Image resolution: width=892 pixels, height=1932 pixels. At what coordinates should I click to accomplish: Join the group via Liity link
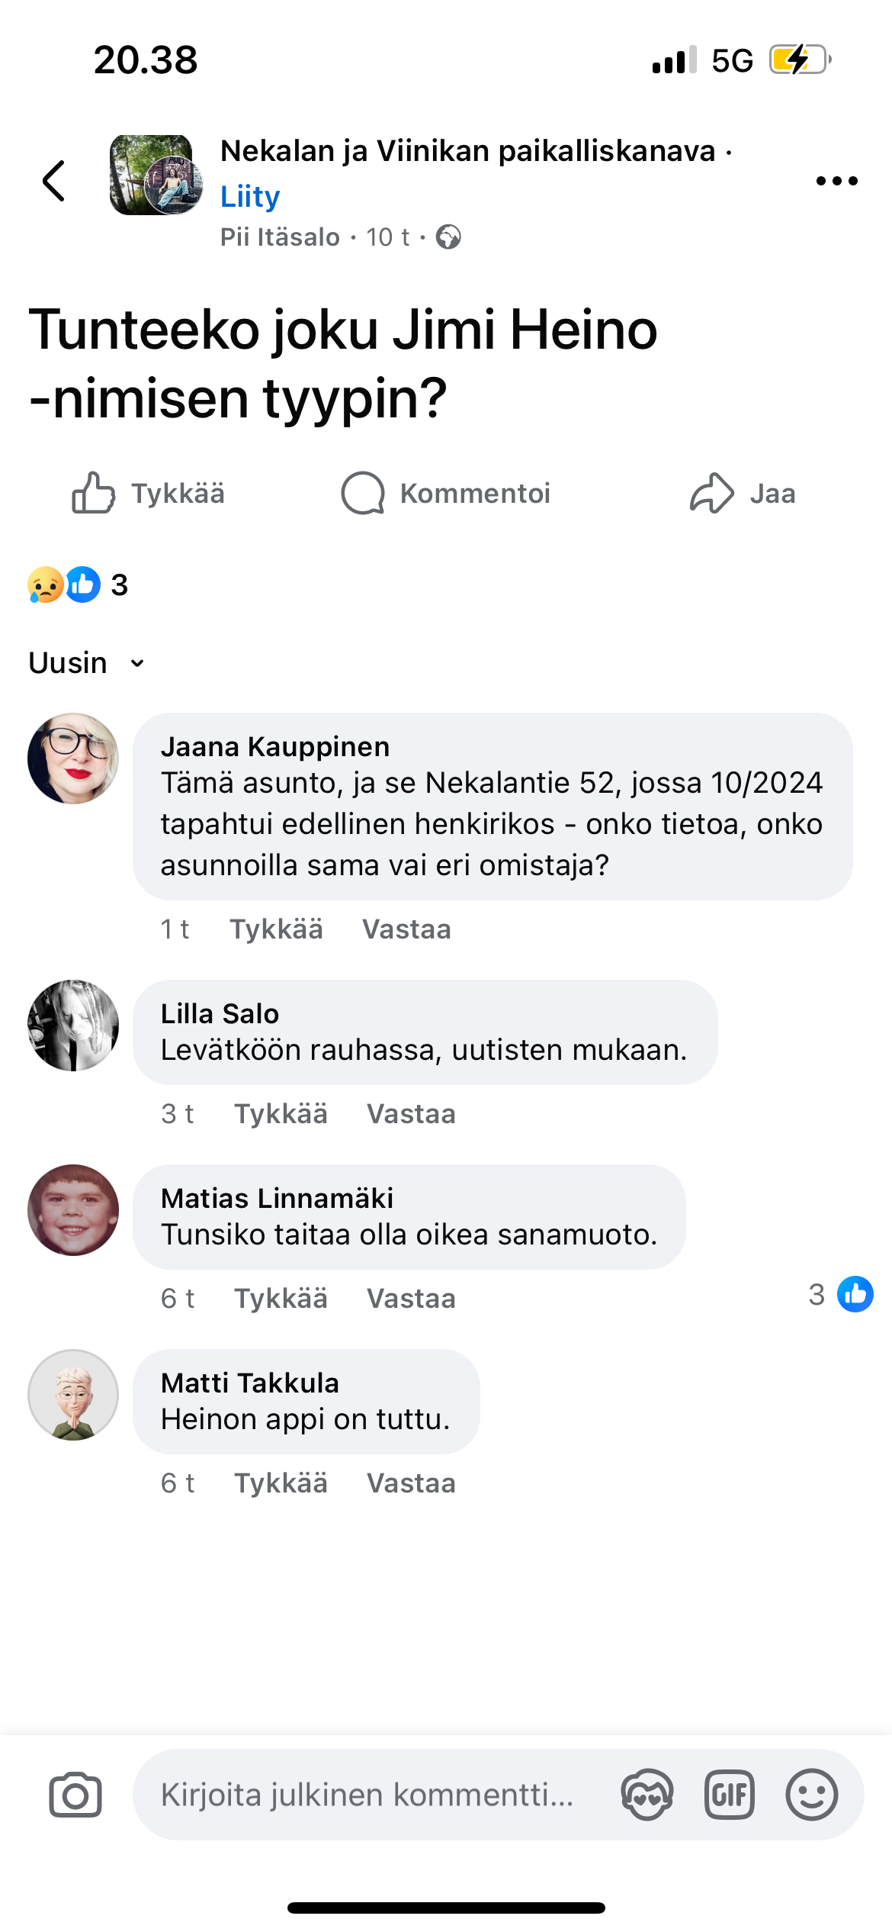coord(250,196)
